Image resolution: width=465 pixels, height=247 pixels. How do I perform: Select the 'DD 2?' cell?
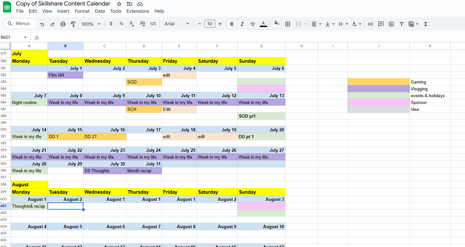tap(105, 136)
